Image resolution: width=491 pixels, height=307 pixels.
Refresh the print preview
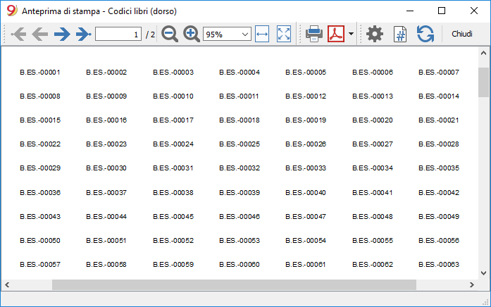coord(425,34)
